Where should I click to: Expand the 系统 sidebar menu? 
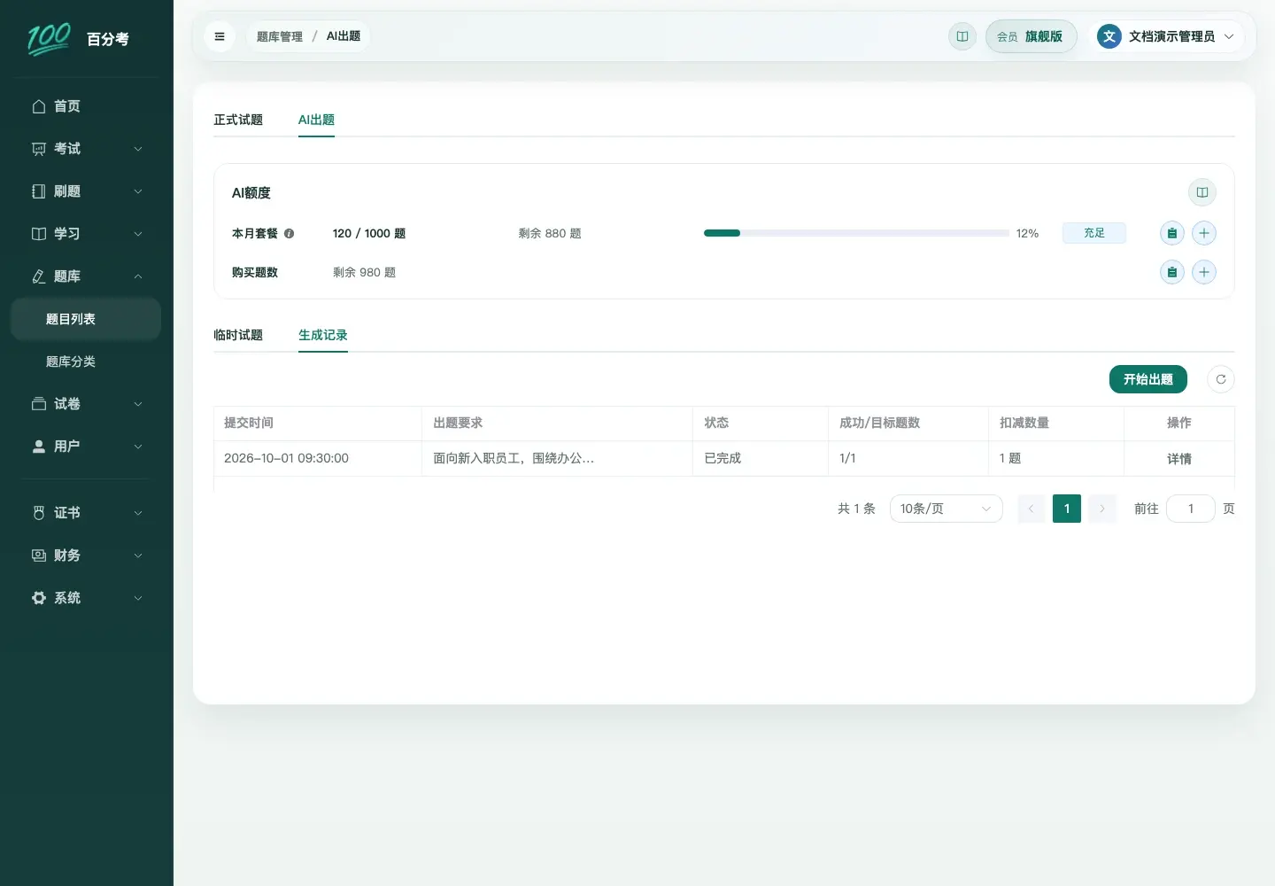pyautogui.click(x=86, y=598)
